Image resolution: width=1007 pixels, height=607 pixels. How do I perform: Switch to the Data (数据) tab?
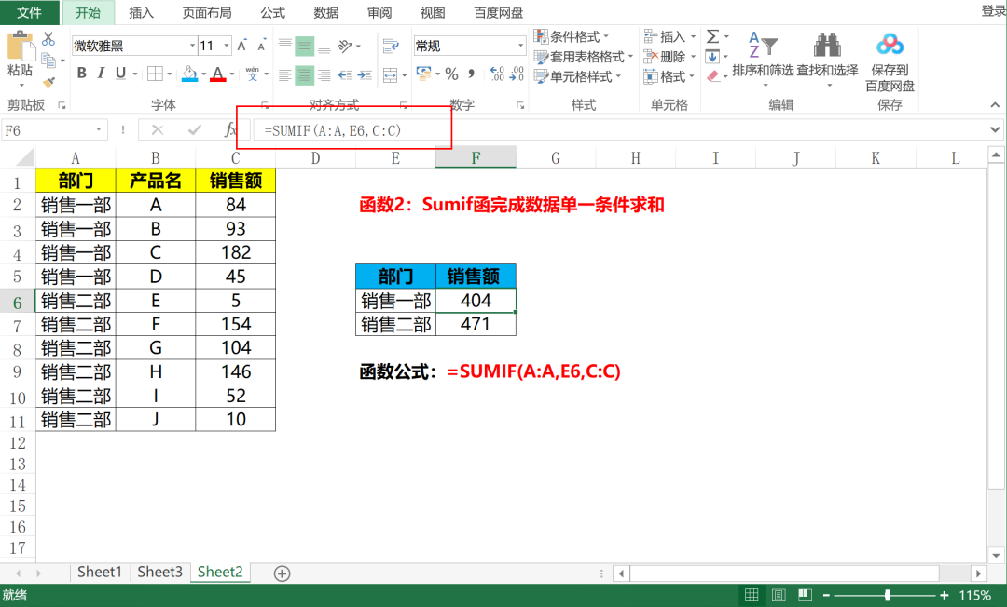[x=326, y=12]
